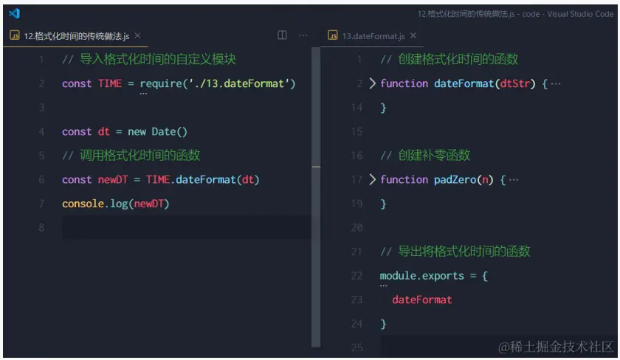620x360 pixels.
Task: Expand the folded padZero function
Action: click(x=372, y=179)
